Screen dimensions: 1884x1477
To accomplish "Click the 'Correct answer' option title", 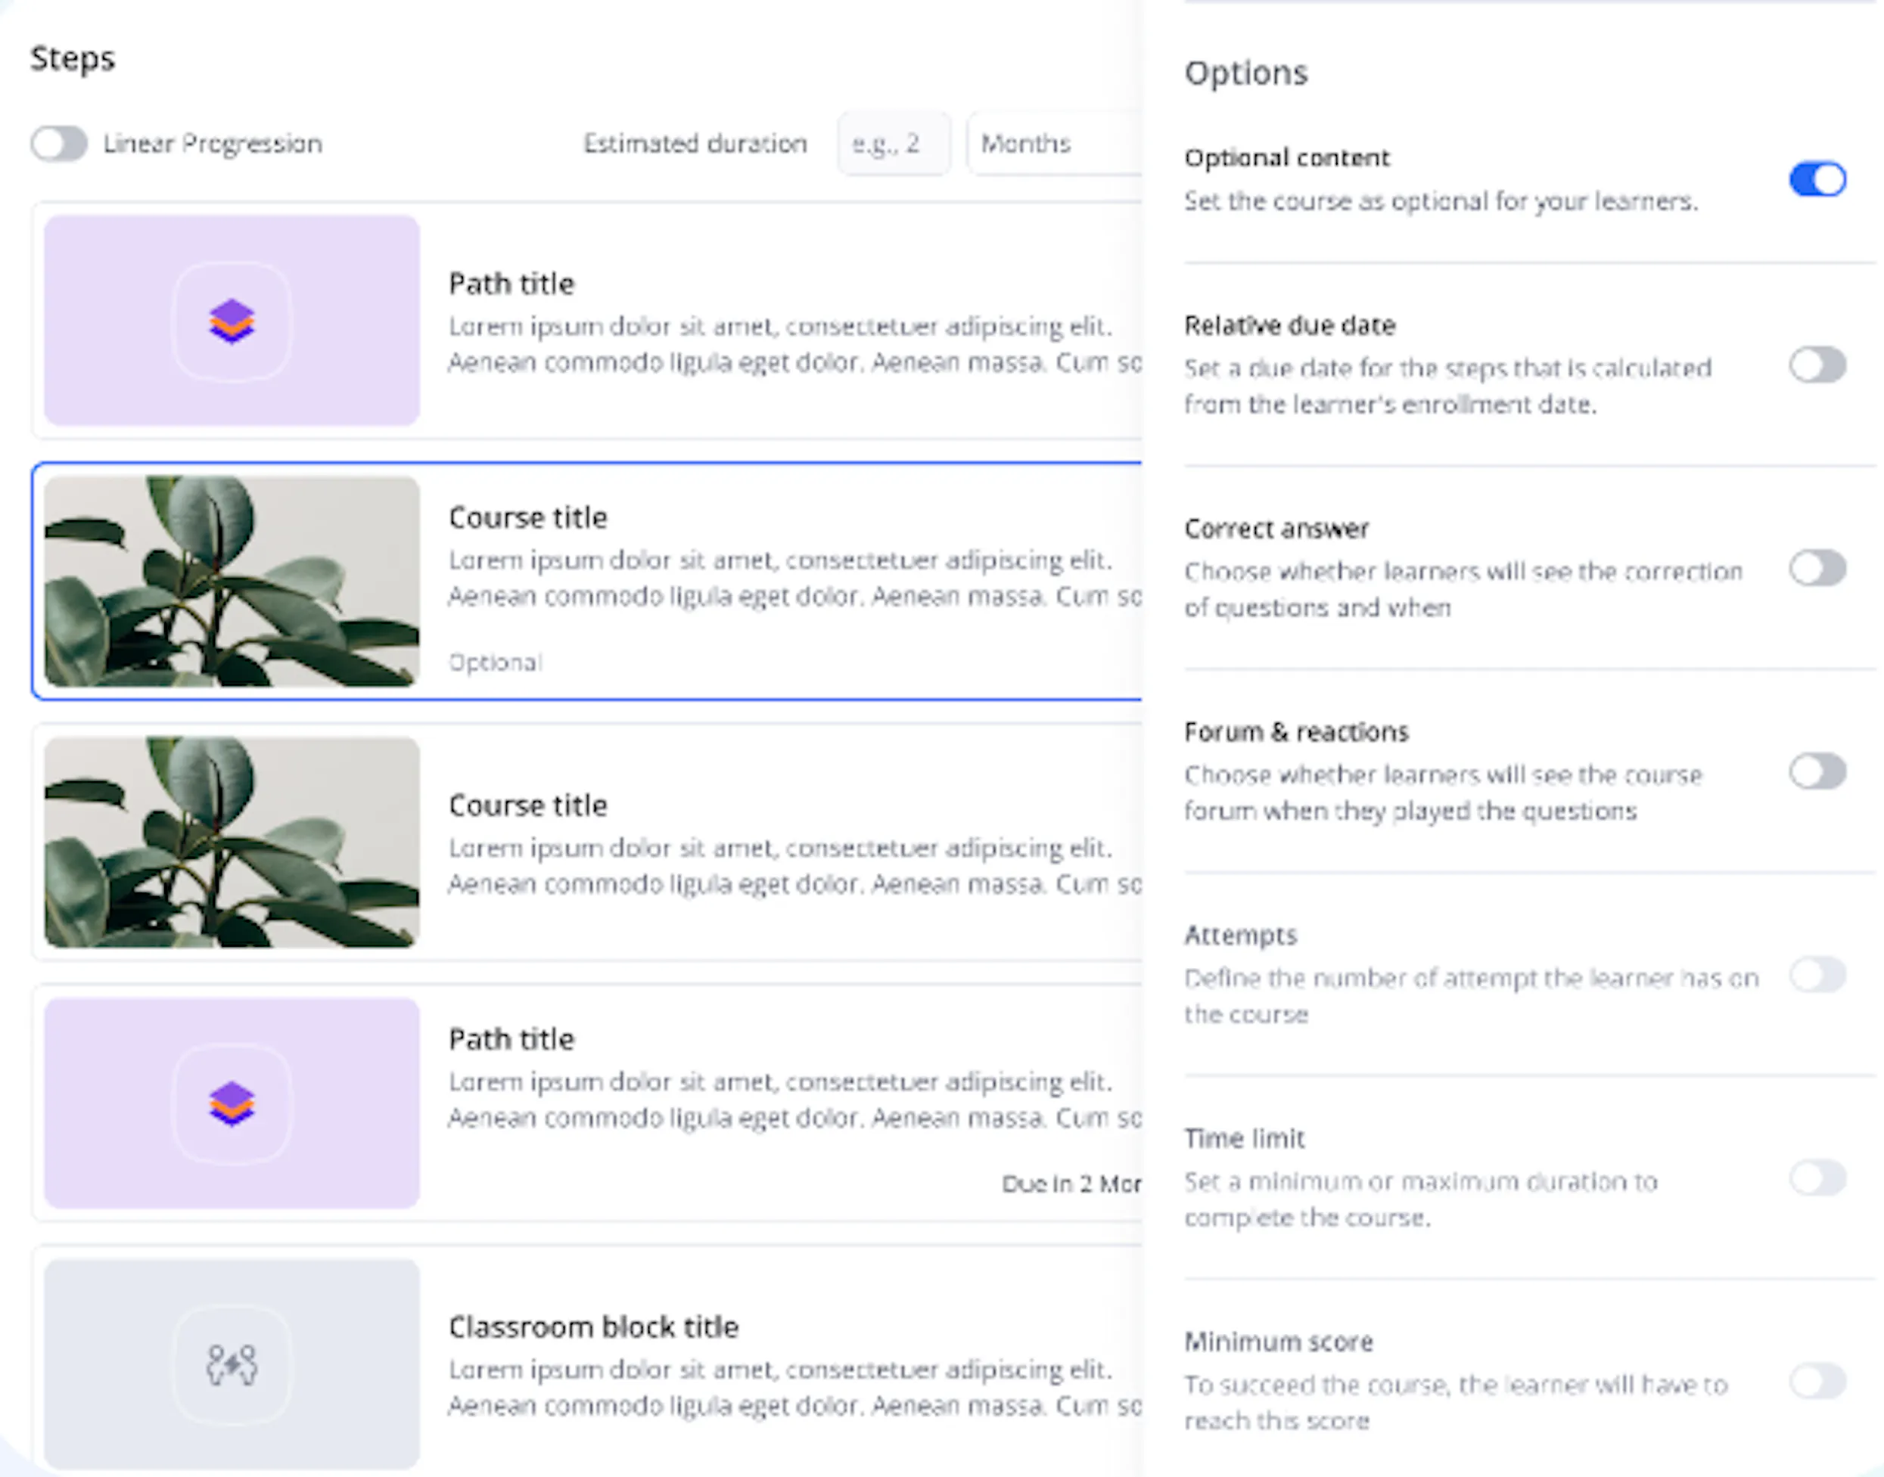I will 1276,529.
